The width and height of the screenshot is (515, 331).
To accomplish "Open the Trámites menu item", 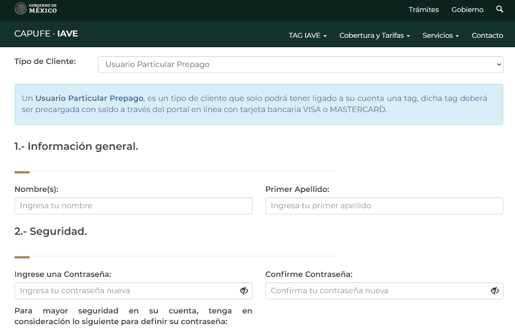I will click(424, 9).
